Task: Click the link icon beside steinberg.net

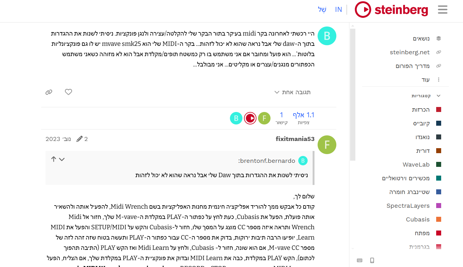Action: (x=439, y=52)
